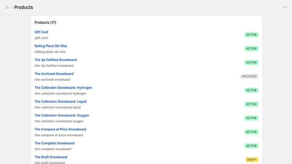Open The Draft Snowboard product

tap(51, 157)
